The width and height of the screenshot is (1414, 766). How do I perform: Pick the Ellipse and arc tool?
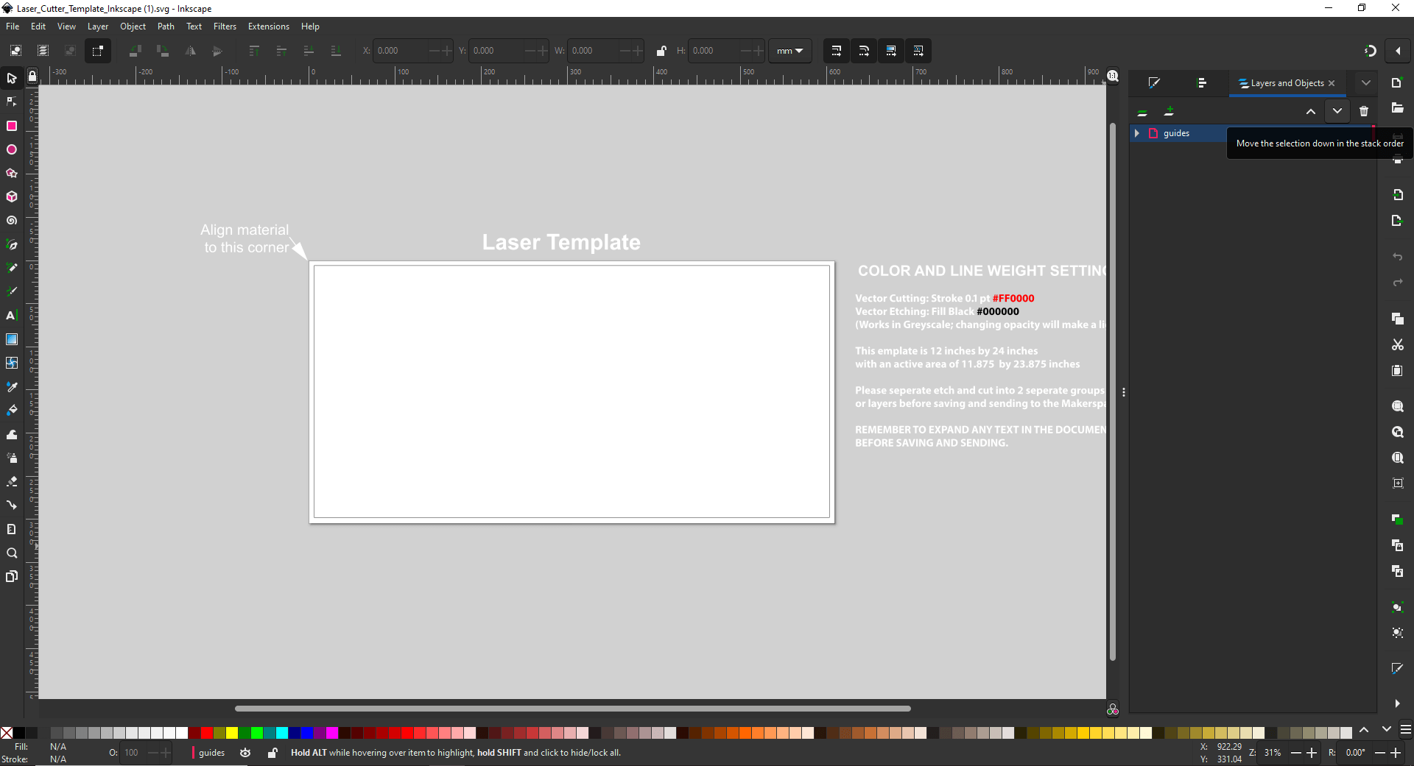pyautogui.click(x=12, y=149)
